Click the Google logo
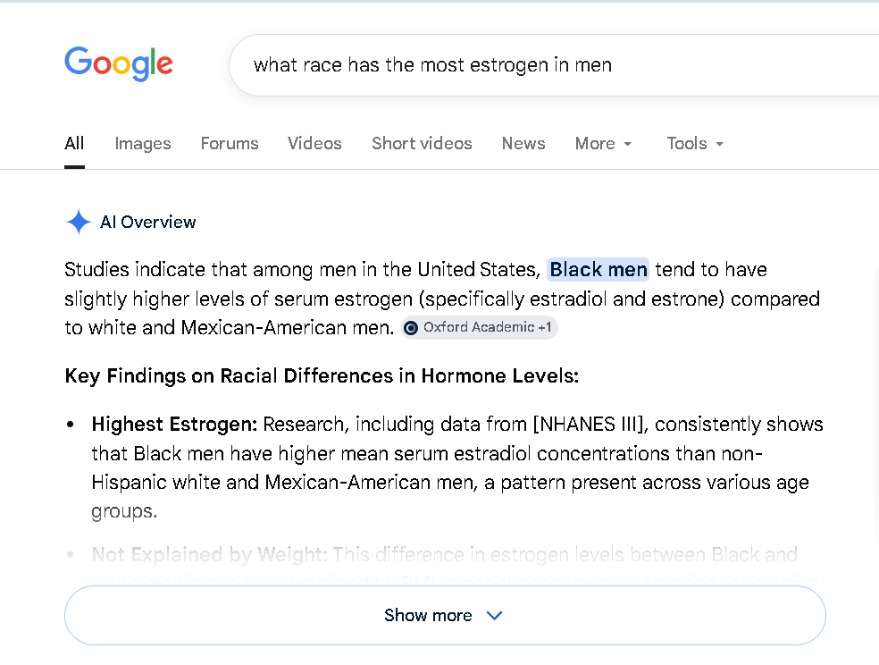This screenshot has width=879, height=665. 119,64
